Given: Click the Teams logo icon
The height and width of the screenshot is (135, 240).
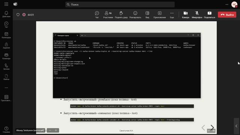Looking at the screenshot, I should pos(15,4).
